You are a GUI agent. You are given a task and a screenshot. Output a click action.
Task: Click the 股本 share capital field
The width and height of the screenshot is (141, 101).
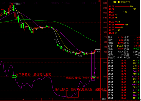(x=132, y=52)
